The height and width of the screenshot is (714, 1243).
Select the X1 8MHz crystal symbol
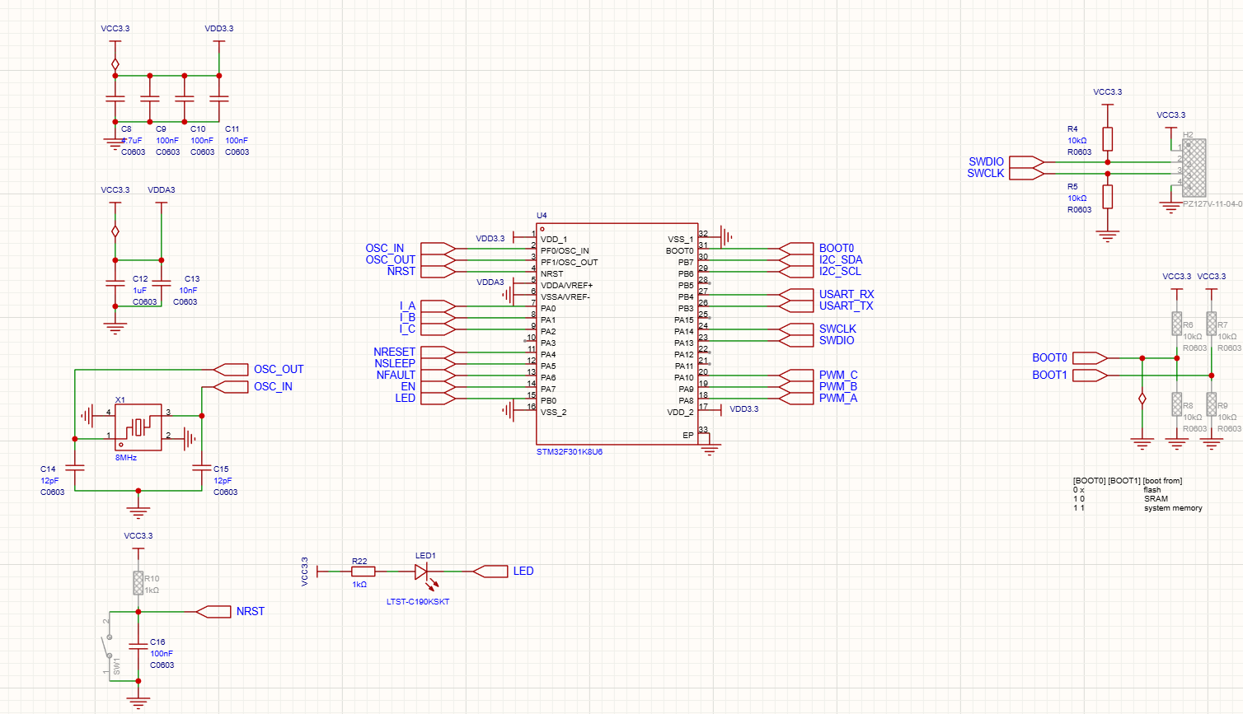coord(138,427)
